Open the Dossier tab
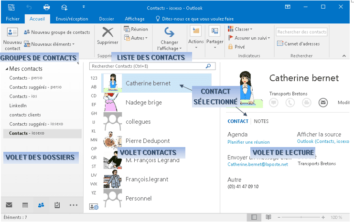This screenshot has width=354, height=223. click(107, 19)
